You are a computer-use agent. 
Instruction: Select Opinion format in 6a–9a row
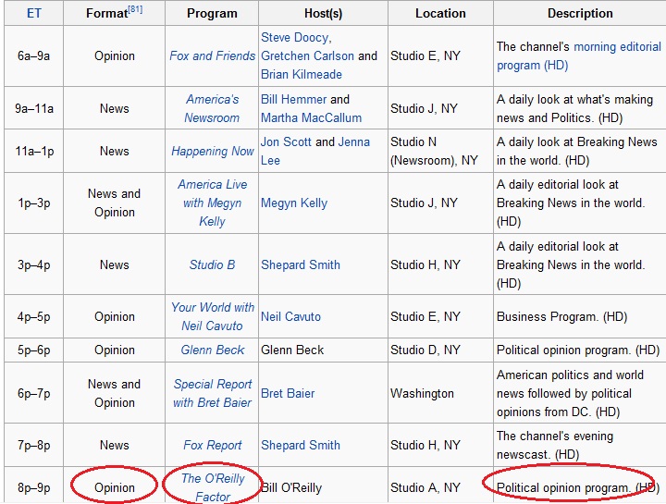[115, 55]
